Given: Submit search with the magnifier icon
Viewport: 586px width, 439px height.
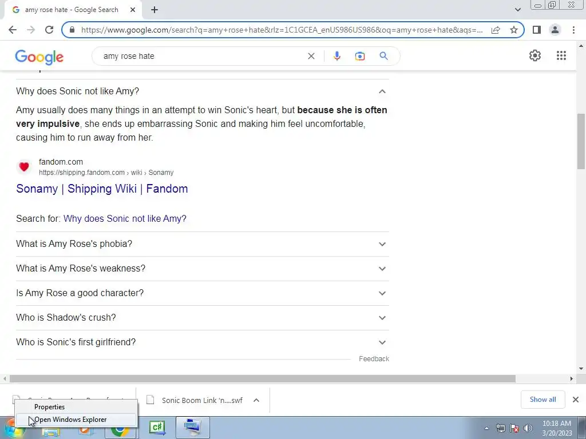Looking at the screenshot, I should [x=383, y=56].
